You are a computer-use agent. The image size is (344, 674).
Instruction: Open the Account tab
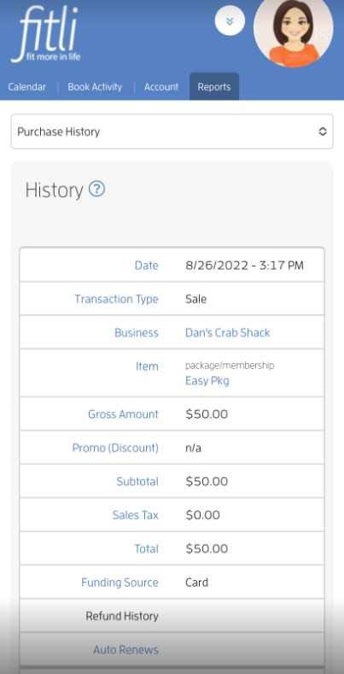click(x=161, y=87)
